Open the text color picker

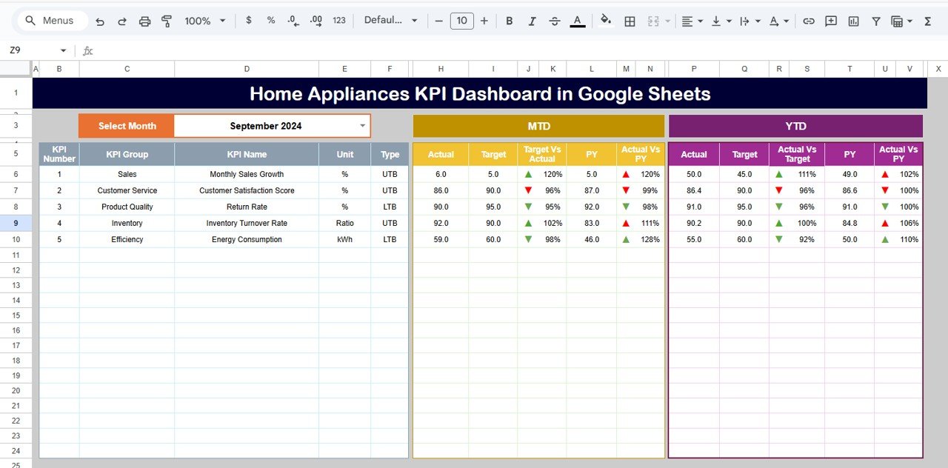pos(578,20)
